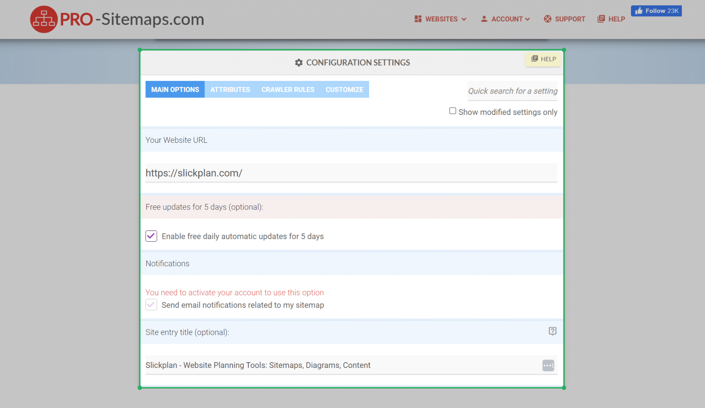
Task: Click the Facebook thumbs-up Follow icon
Action: click(639, 11)
